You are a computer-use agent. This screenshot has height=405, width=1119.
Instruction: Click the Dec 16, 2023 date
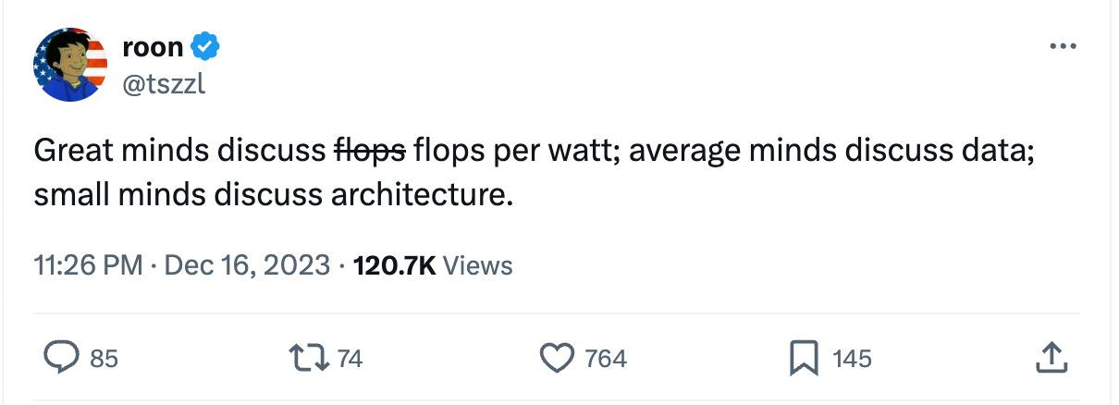[247, 266]
